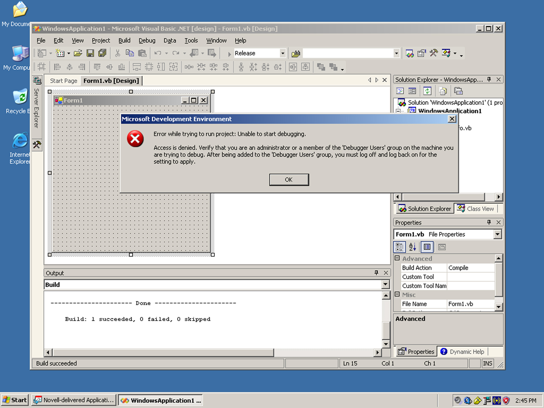Image resolution: width=544 pixels, height=408 pixels.
Task: Click the Add New Item toolbar icon
Action: click(x=60, y=53)
